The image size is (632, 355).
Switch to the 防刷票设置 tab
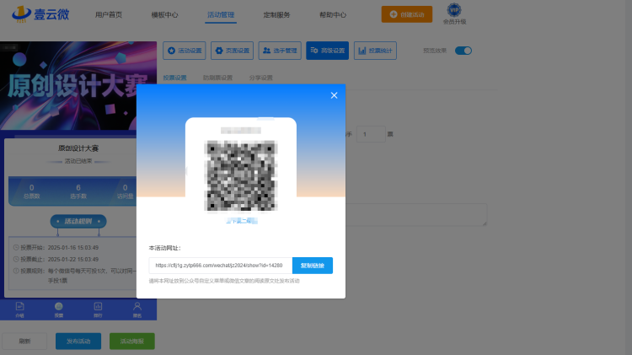217,78
